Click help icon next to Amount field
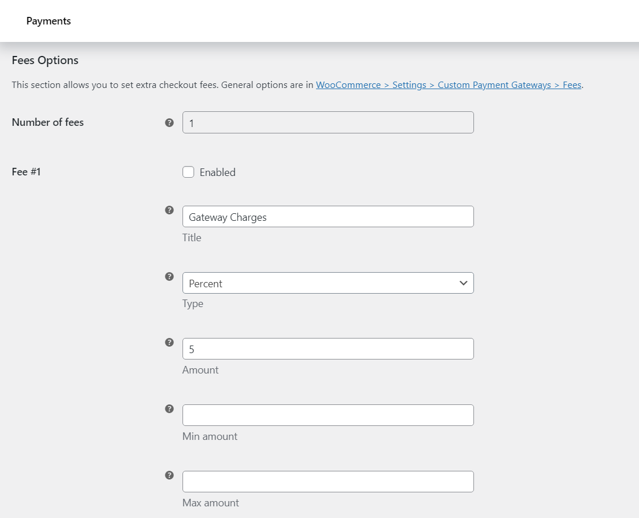The height and width of the screenshot is (518, 639). pos(169,343)
